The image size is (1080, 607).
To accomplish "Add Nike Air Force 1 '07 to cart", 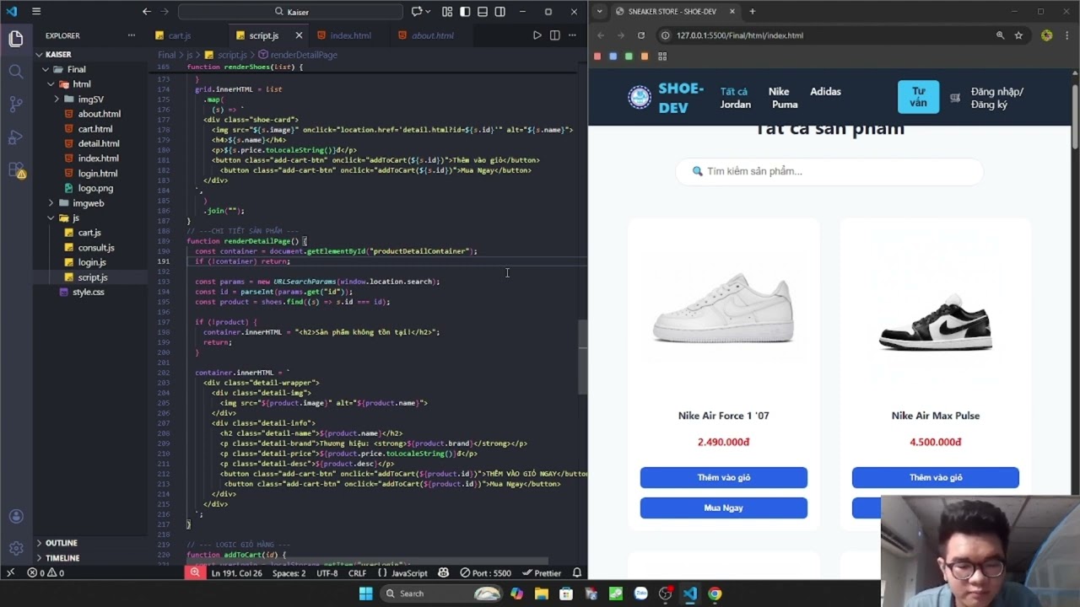I will point(723,477).
